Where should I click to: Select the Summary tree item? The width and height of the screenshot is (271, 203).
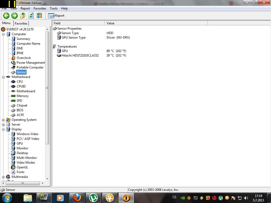(x=23, y=39)
